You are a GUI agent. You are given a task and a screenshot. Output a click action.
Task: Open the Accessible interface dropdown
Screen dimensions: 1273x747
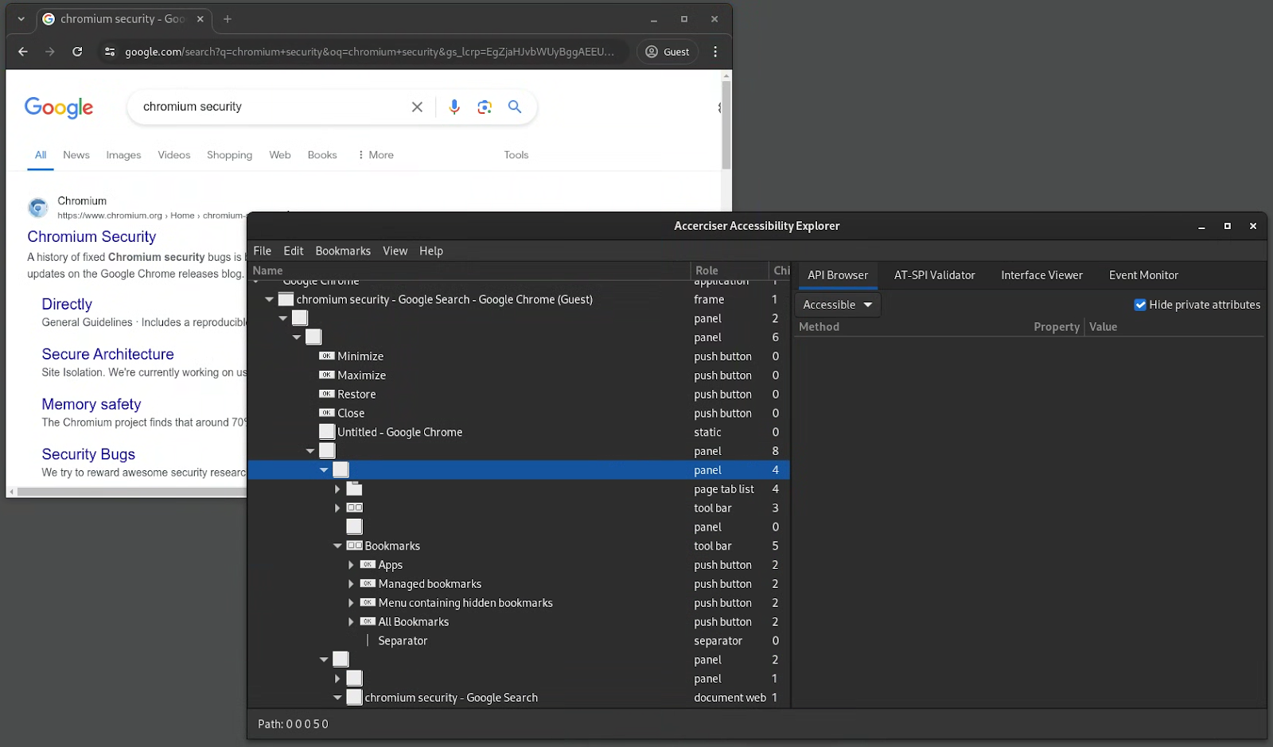[x=837, y=305]
